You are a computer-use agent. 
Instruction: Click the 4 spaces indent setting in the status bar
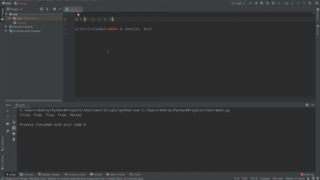pos(264,178)
